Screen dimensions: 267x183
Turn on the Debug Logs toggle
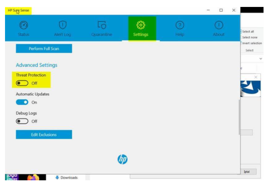pyautogui.click(x=22, y=121)
